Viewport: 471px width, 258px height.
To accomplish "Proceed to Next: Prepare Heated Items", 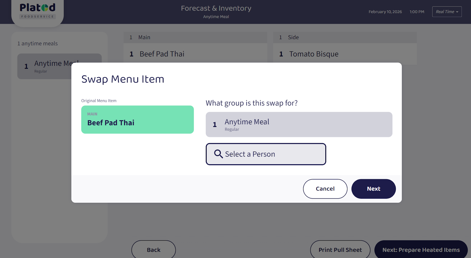I will pos(421,250).
